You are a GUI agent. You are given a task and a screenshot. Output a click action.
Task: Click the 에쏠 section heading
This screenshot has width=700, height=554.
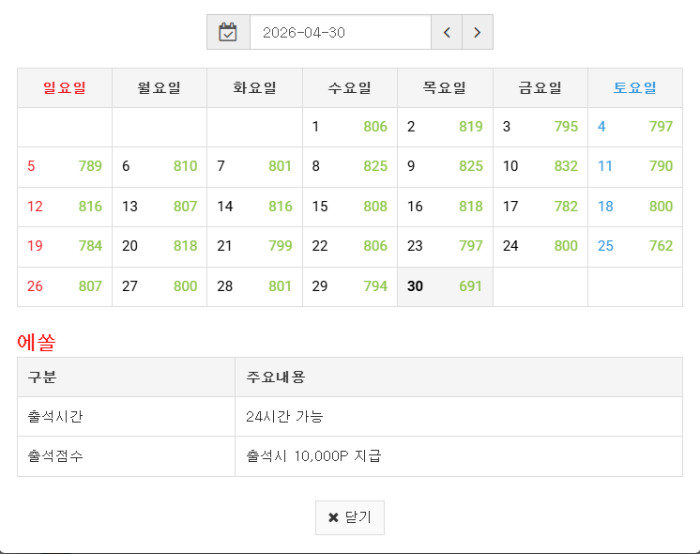37,342
